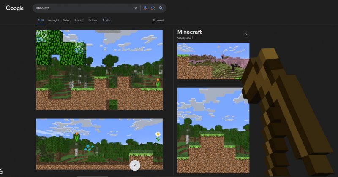Open the Notizie tab
The height and width of the screenshot is (177, 338).
tap(93, 20)
